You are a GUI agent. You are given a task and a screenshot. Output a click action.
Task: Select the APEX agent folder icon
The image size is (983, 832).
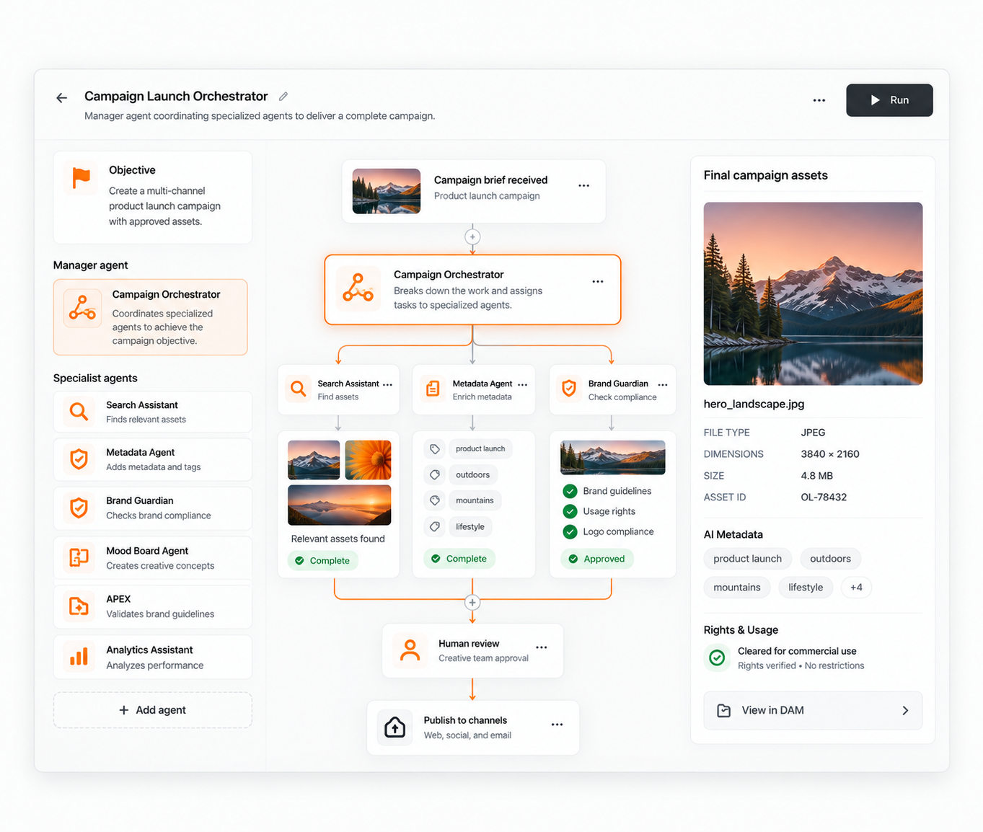(79, 606)
